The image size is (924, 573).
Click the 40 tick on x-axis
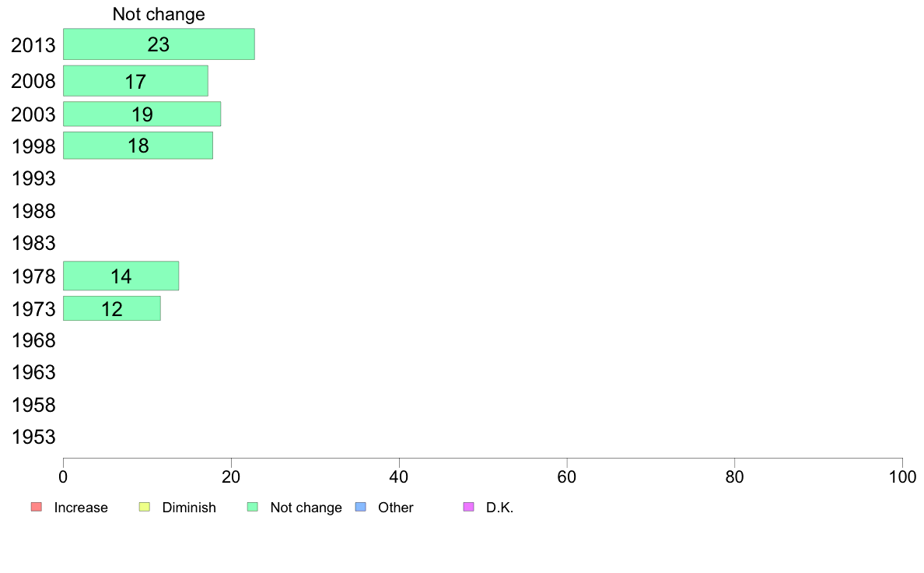pyautogui.click(x=399, y=476)
